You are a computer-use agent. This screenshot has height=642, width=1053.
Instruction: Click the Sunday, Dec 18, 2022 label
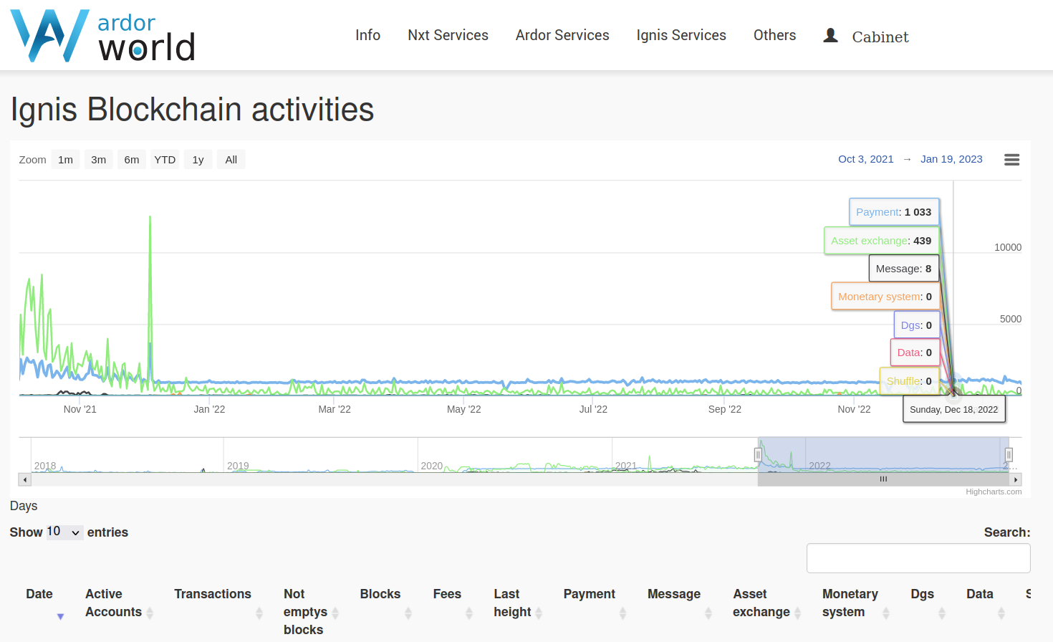click(x=953, y=410)
